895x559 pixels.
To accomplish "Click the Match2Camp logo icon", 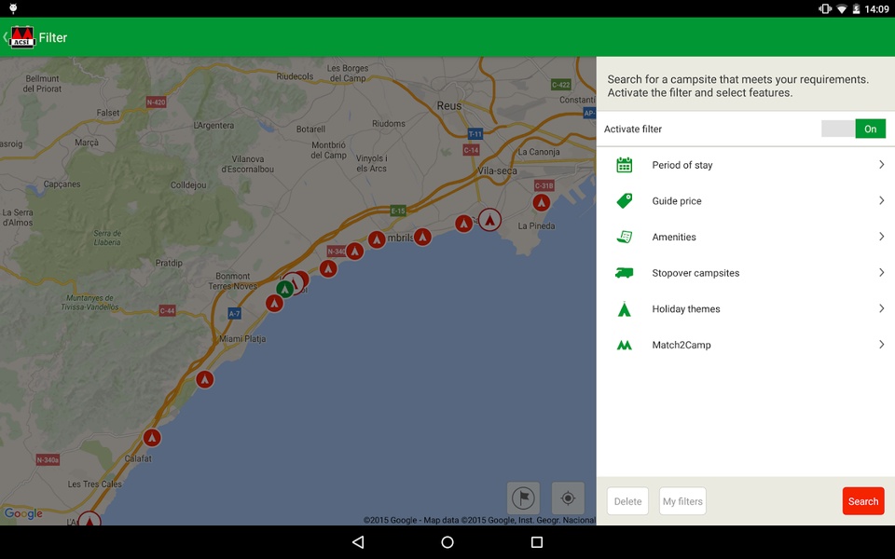I will (624, 345).
